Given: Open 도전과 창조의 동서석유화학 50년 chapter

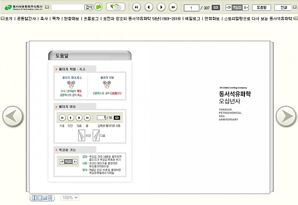Looking at the screenshot, I should pos(142,19).
